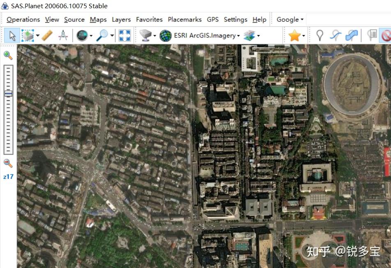Add a new placemark pin
The height and width of the screenshot is (268, 391).
tap(320, 35)
